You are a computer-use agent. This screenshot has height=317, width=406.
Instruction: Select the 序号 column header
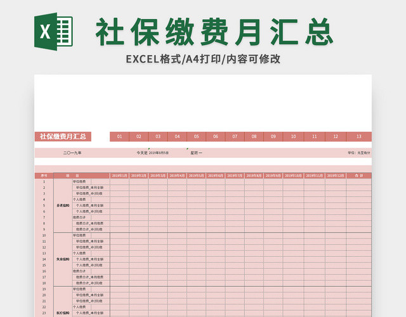[x=44, y=176]
